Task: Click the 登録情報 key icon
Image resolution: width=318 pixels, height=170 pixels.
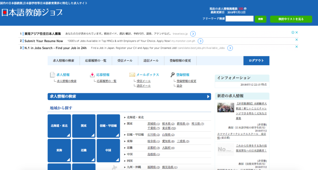Action: point(173,75)
